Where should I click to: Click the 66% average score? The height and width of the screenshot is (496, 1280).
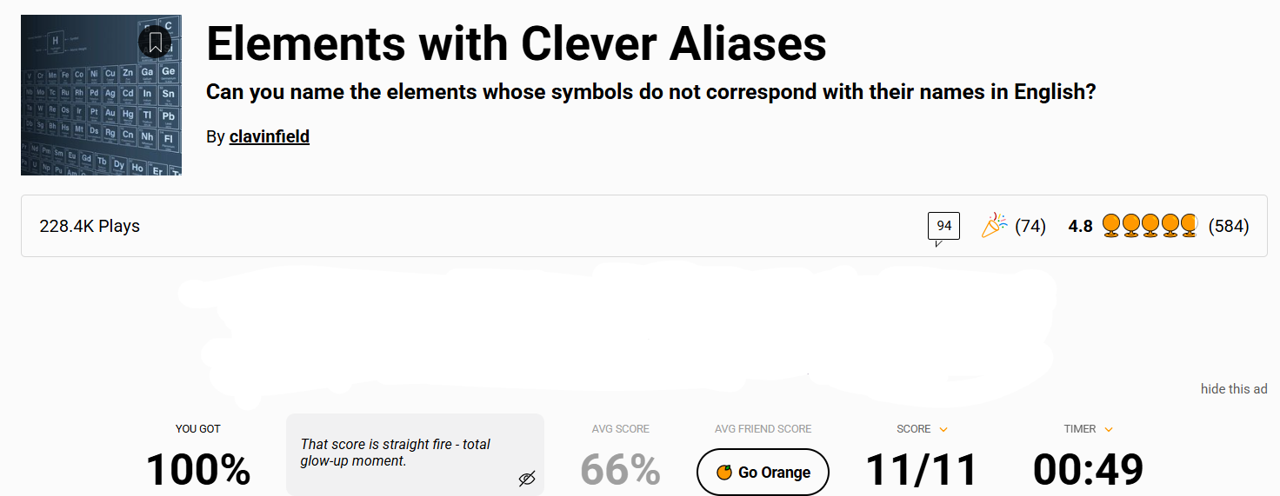point(620,470)
